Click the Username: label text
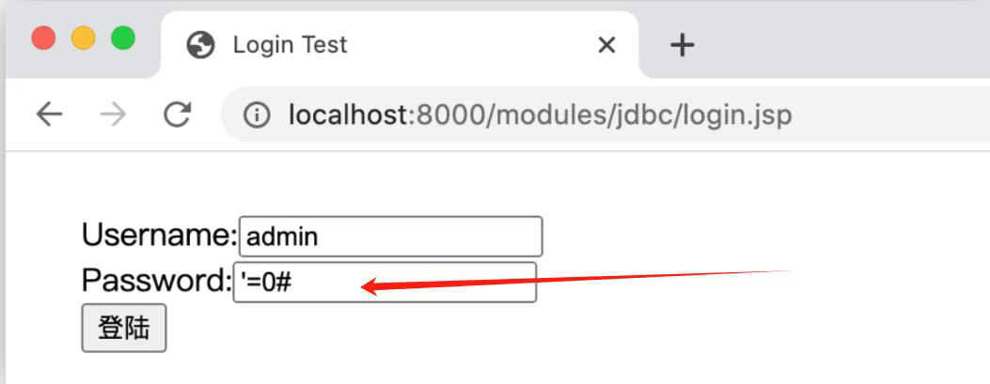Image resolution: width=990 pixels, height=384 pixels. point(160,236)
